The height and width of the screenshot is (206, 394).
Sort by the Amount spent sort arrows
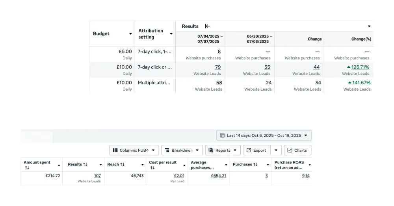27,168
